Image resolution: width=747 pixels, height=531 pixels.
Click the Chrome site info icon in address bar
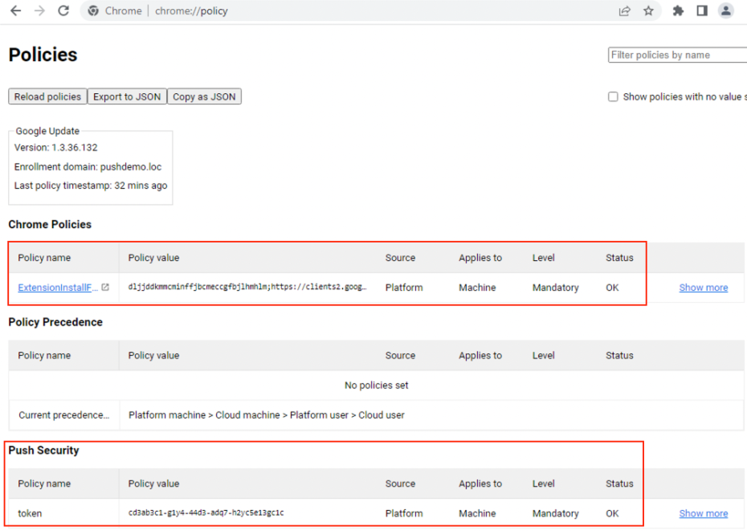(93, 10)
